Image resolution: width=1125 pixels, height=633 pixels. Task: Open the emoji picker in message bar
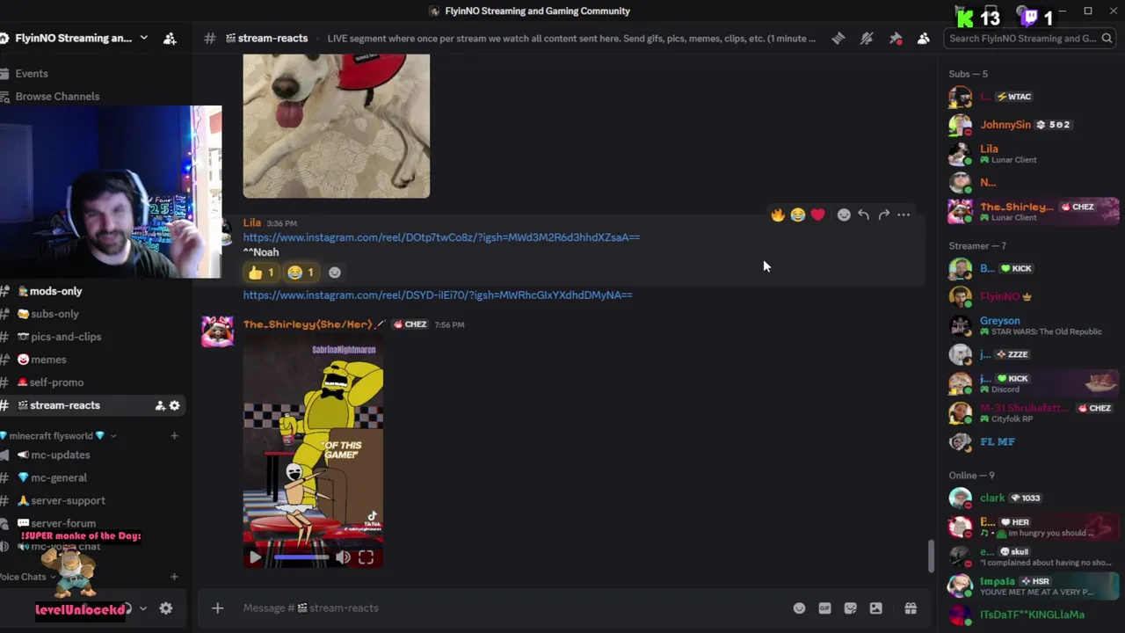799,608
